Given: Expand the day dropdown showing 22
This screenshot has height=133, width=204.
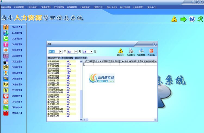Looking at the screenshot, I should (x=91, y=52).
